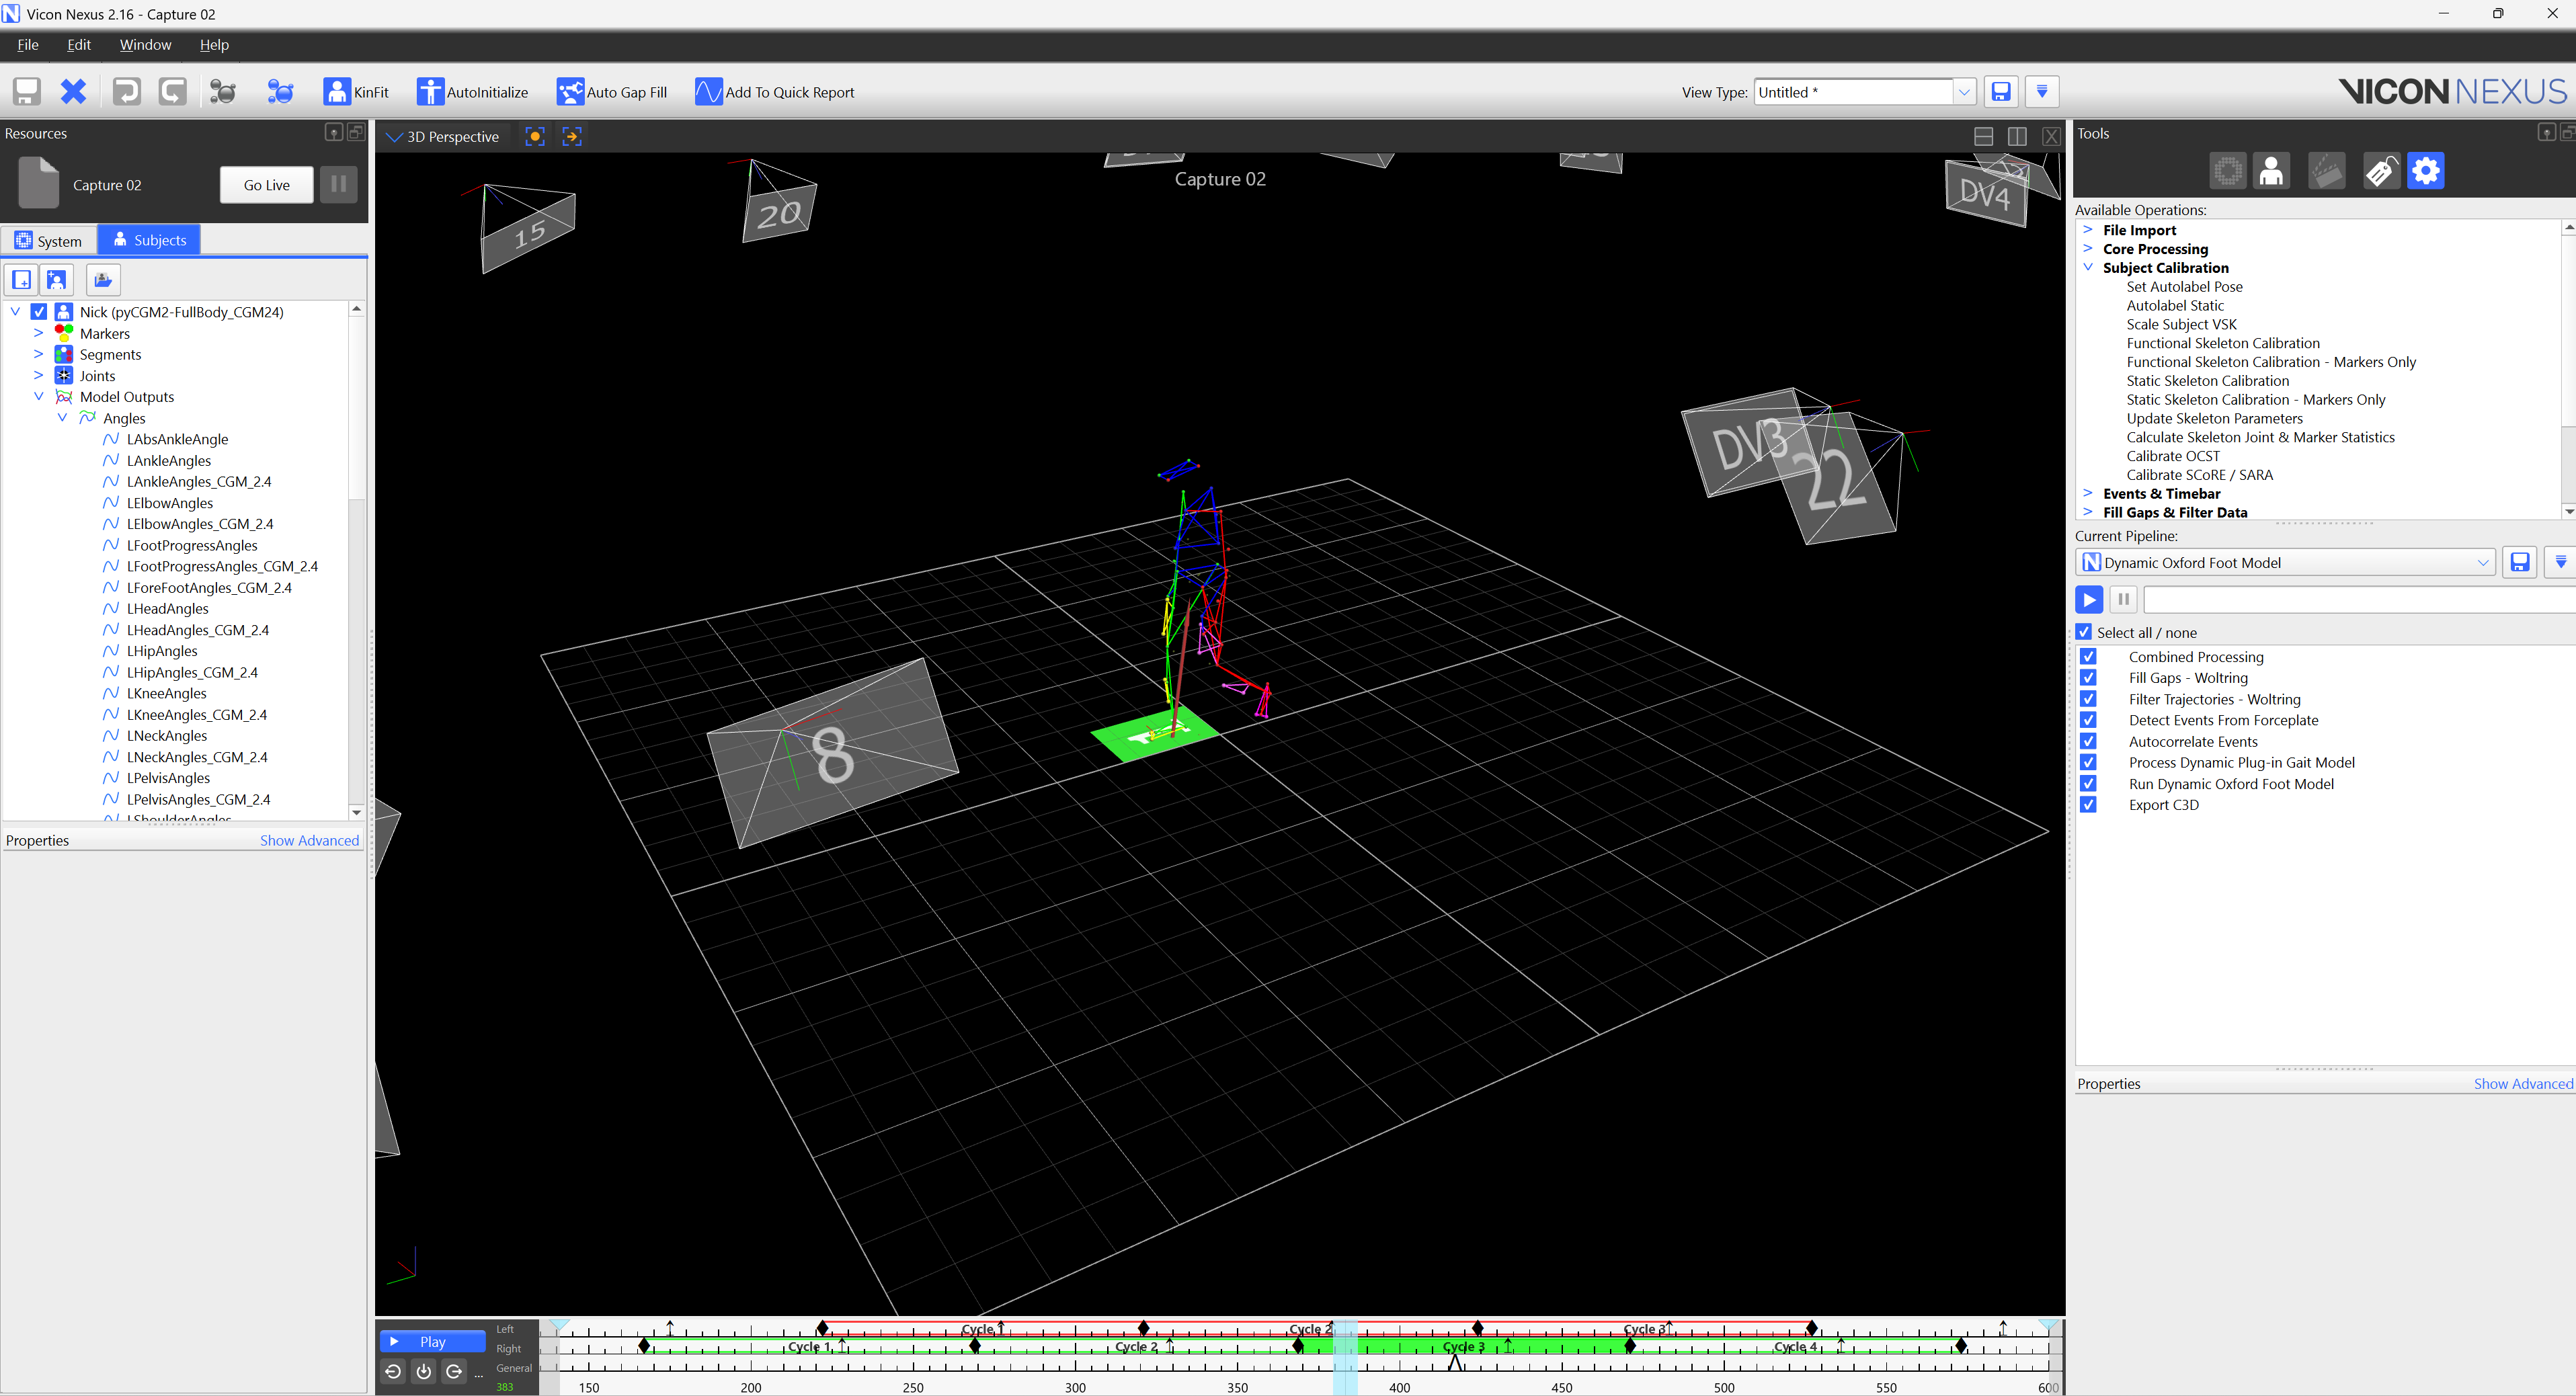Open the Window menu
The width and height of the screenshot is (2576, 1396).
coord(145,45)
